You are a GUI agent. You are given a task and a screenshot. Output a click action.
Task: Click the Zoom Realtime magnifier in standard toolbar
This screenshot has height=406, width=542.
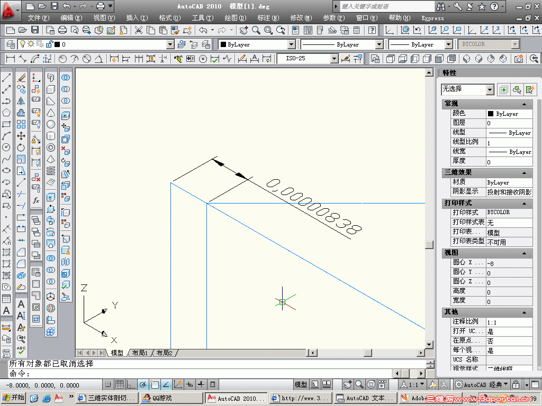coord(256,30)
